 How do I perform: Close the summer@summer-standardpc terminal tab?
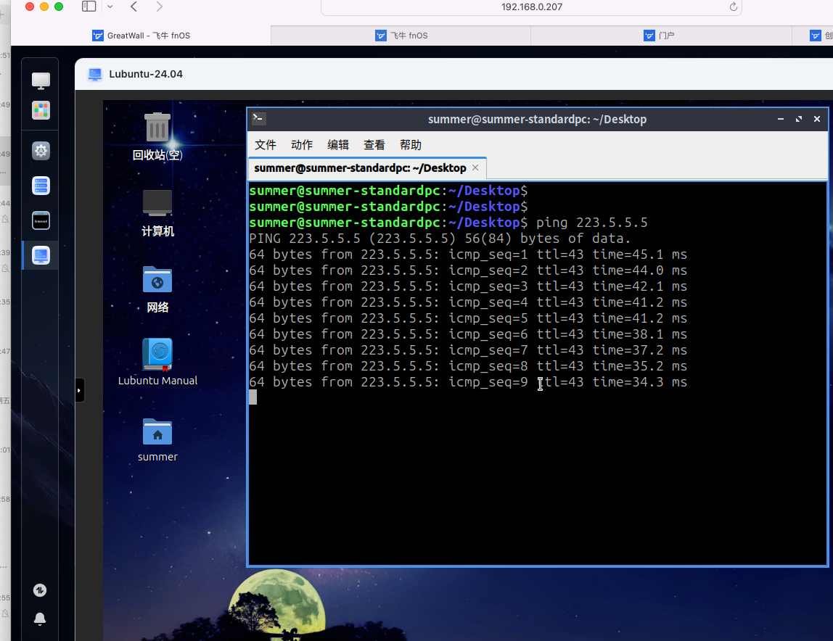click(475, 168)
